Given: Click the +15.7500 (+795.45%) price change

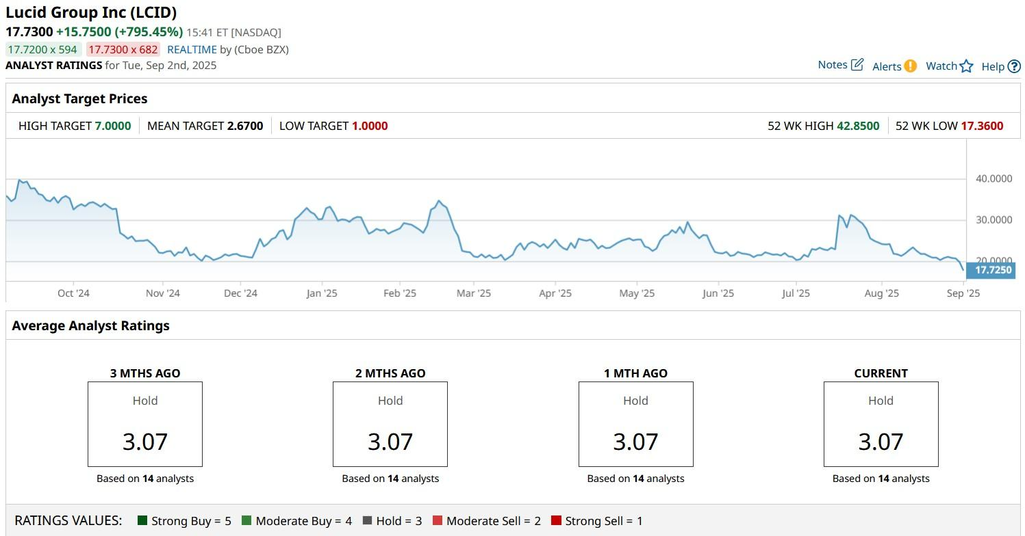Looking at the screenshot, I should (x=119, y=31).
